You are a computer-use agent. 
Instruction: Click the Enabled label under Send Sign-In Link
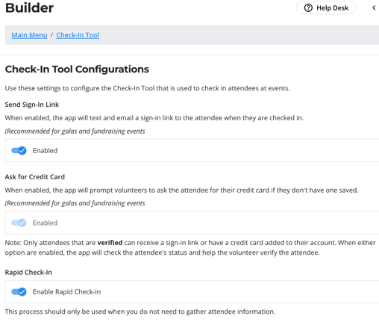pyautogui.click(x=46, y=151)
